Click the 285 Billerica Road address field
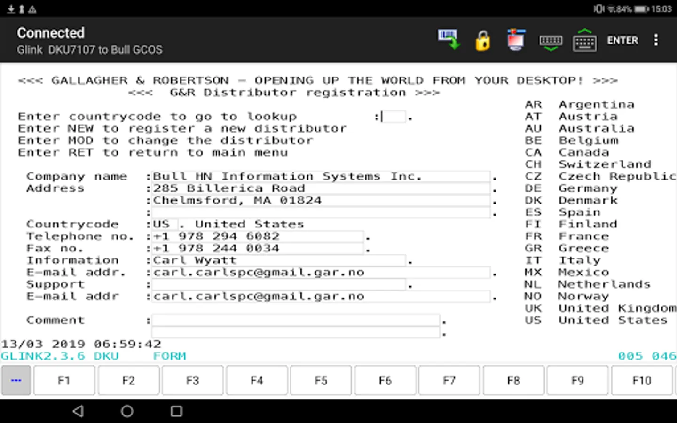The image size is (677, 423). pos(321,188)
